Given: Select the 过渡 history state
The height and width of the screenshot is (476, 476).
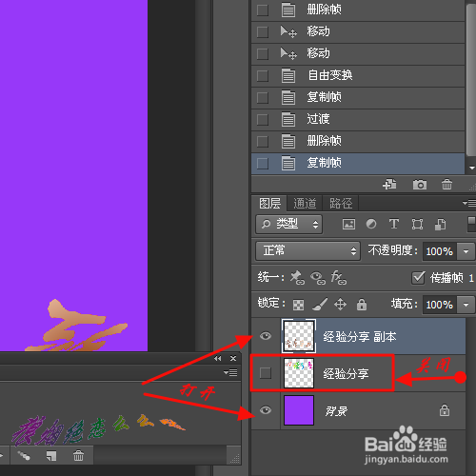Looking at the screenshot, I should point(358,120).
